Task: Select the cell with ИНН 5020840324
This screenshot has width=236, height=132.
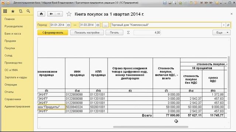Action: tap(77, 107)
